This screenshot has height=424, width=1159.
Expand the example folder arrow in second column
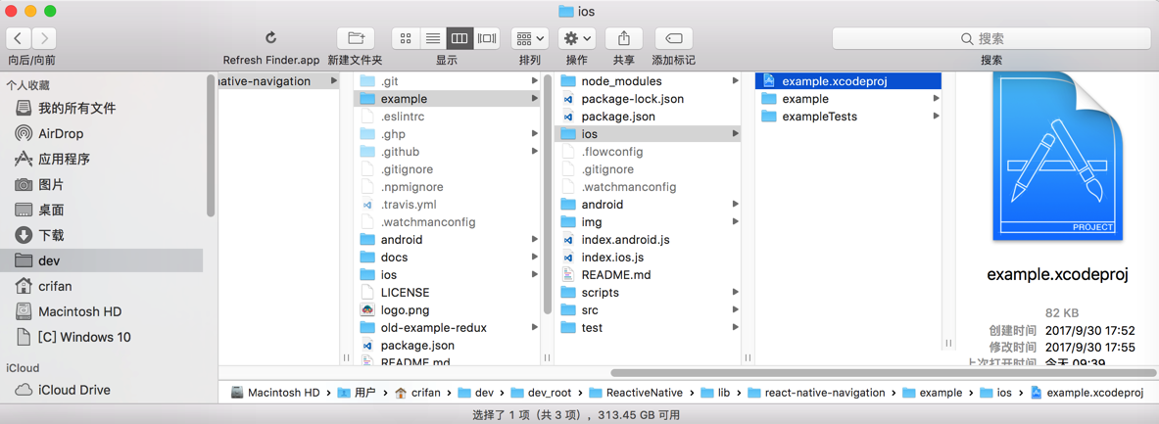pos(534,99)
